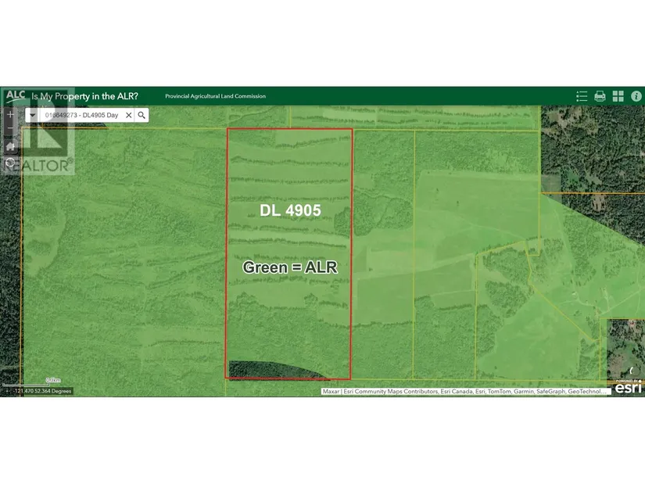
Task: Click the zoom in plus button
Action: click(x=11, y=114)
